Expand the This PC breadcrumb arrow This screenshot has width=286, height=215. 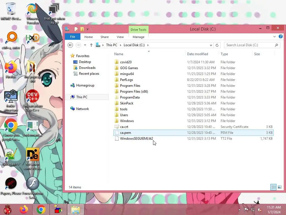click(x=121, y=45)
